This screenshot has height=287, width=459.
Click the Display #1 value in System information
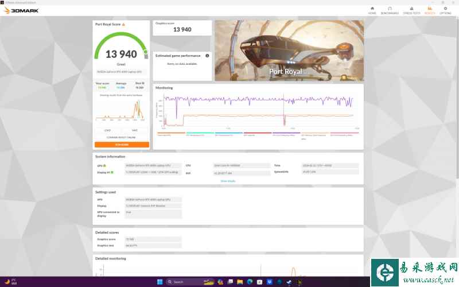(153, 172)
